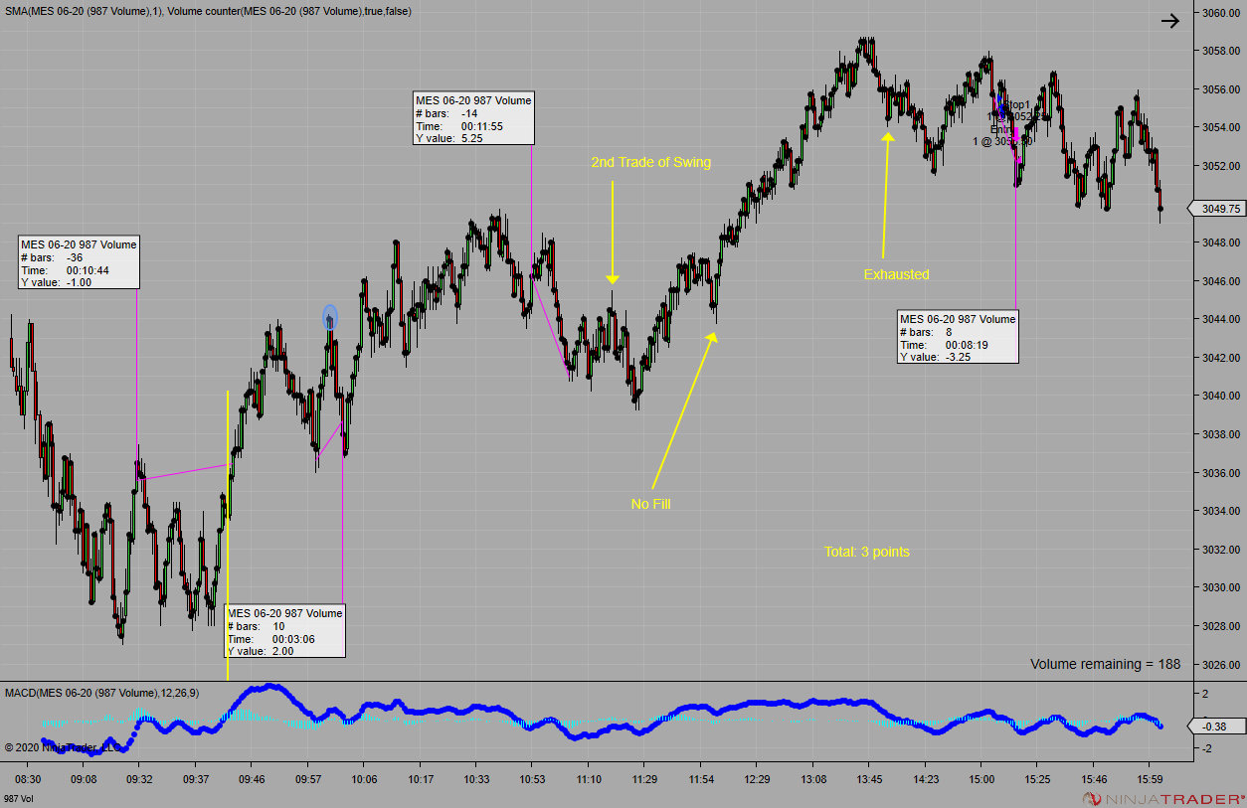Select the blue ellipse drawing on the chart
The height and width of the screenshot is (808, 1247).
pos(330,318)
